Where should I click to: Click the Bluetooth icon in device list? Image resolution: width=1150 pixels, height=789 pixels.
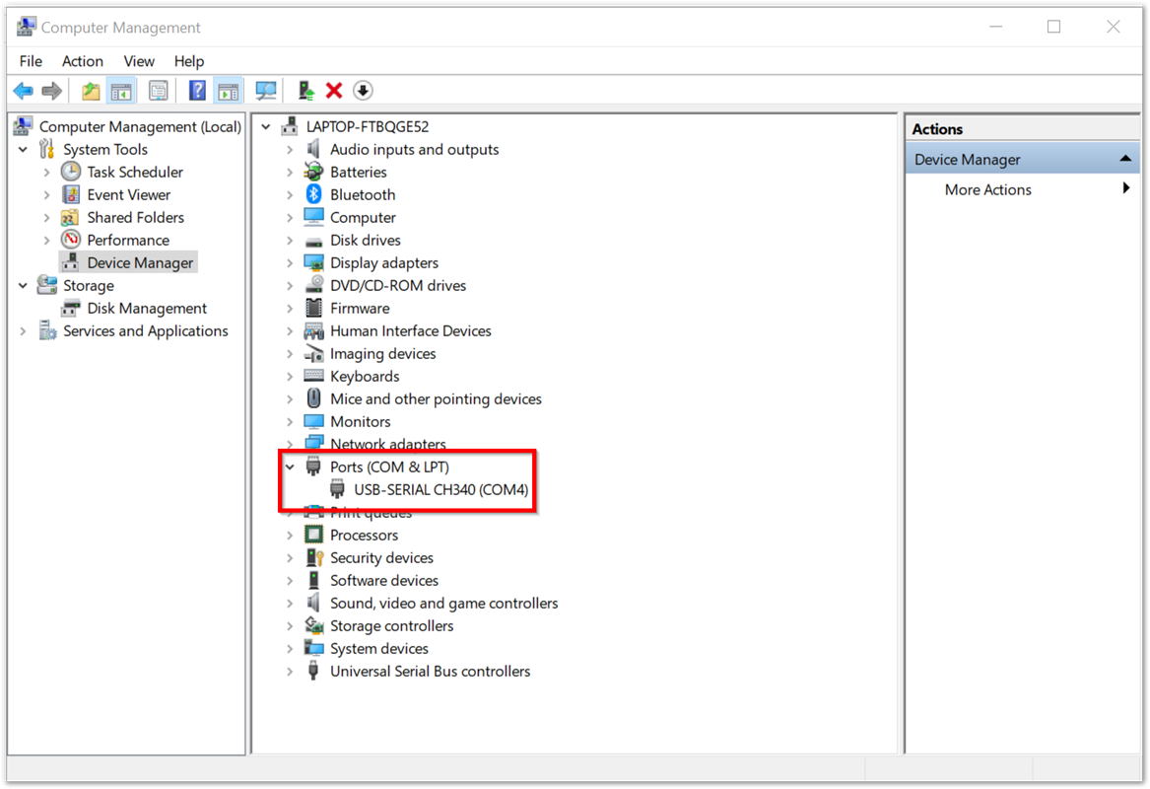coord(314,194)
